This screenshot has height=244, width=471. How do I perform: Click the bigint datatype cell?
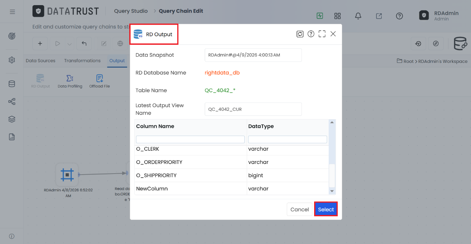pyautogui.click(x=288, y=175)
